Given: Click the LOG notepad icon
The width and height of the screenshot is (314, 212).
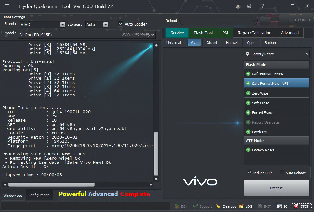Looking at the screenshot, I should (241, 206).
